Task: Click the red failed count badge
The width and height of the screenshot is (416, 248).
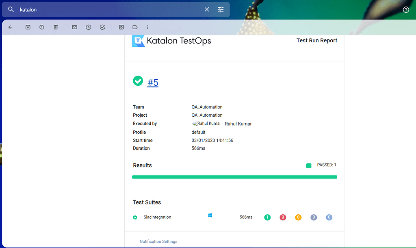Action: tap(283, 217)
